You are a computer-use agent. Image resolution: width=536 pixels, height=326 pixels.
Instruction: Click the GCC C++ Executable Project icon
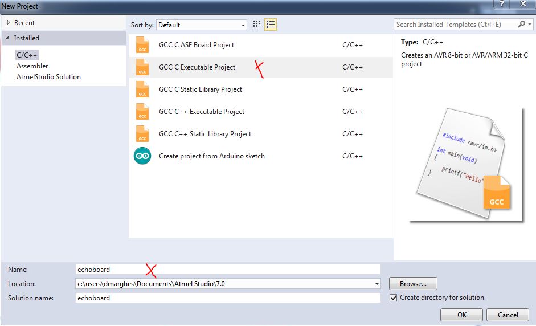[142, 112]
